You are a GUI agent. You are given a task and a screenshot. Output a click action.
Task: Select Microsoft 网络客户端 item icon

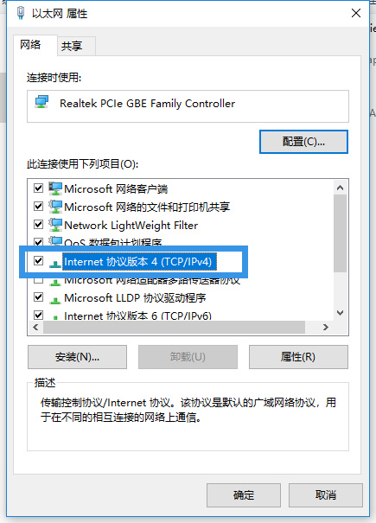[x=55, y=188]
